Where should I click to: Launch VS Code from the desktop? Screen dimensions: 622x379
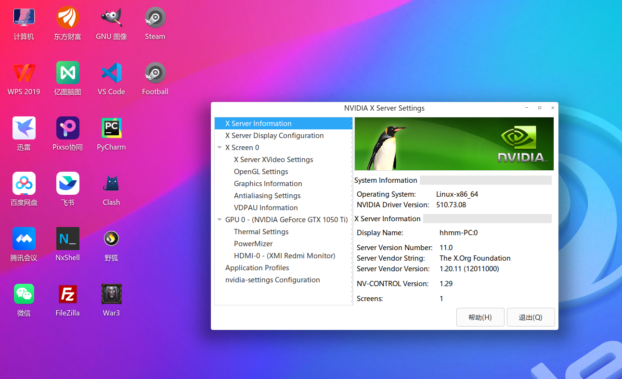[x=111, y=73]
